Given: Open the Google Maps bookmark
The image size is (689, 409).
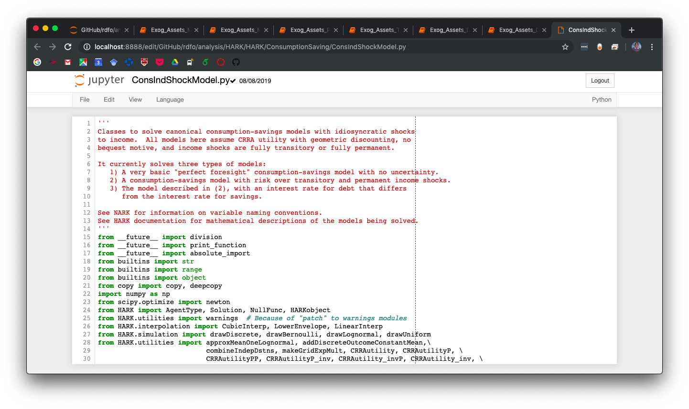Looking at the screenshot, I should point(83,62).
